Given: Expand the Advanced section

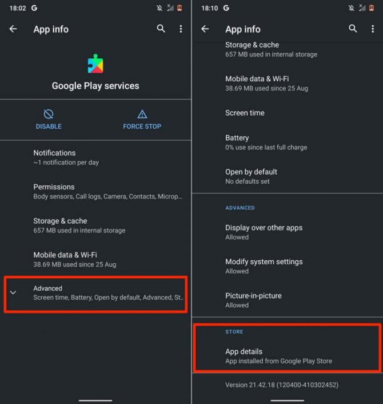Looking at the screenshot, I should pyautogui.click(x=95, y=293).
